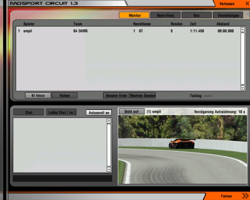This screenshot has width=250, height=200.
Task: Toggle the Autoscroll an button
Action: pos(99,112)
